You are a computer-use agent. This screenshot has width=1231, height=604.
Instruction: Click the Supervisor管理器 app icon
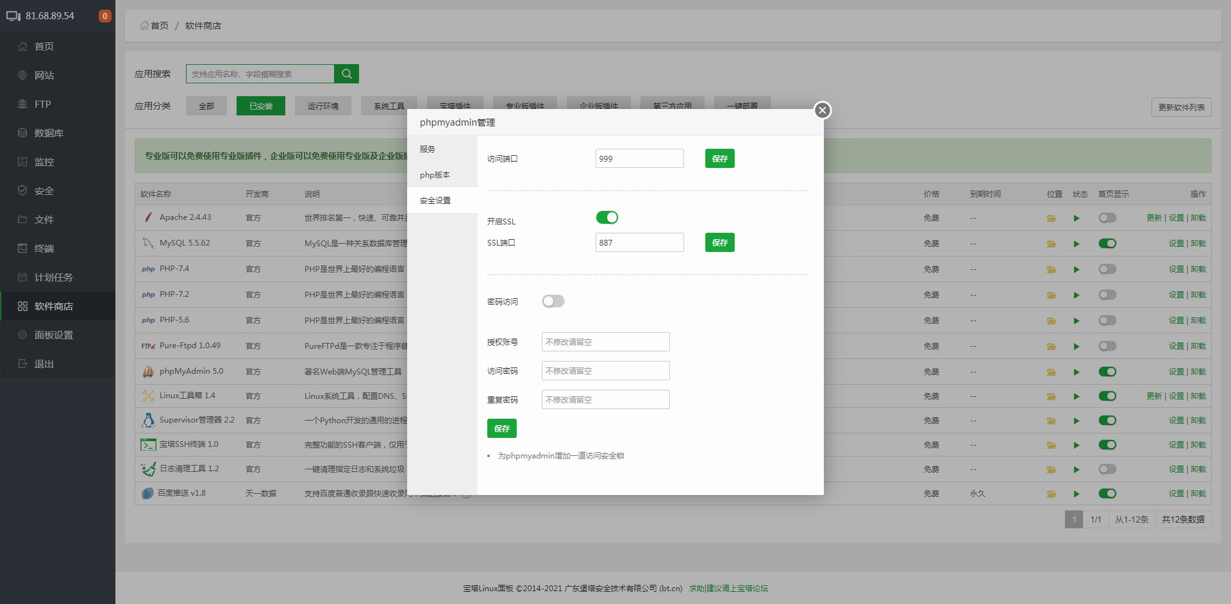tap(148, 420)
